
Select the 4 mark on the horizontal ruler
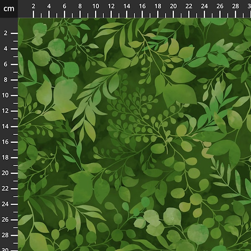tap(49, 6)
